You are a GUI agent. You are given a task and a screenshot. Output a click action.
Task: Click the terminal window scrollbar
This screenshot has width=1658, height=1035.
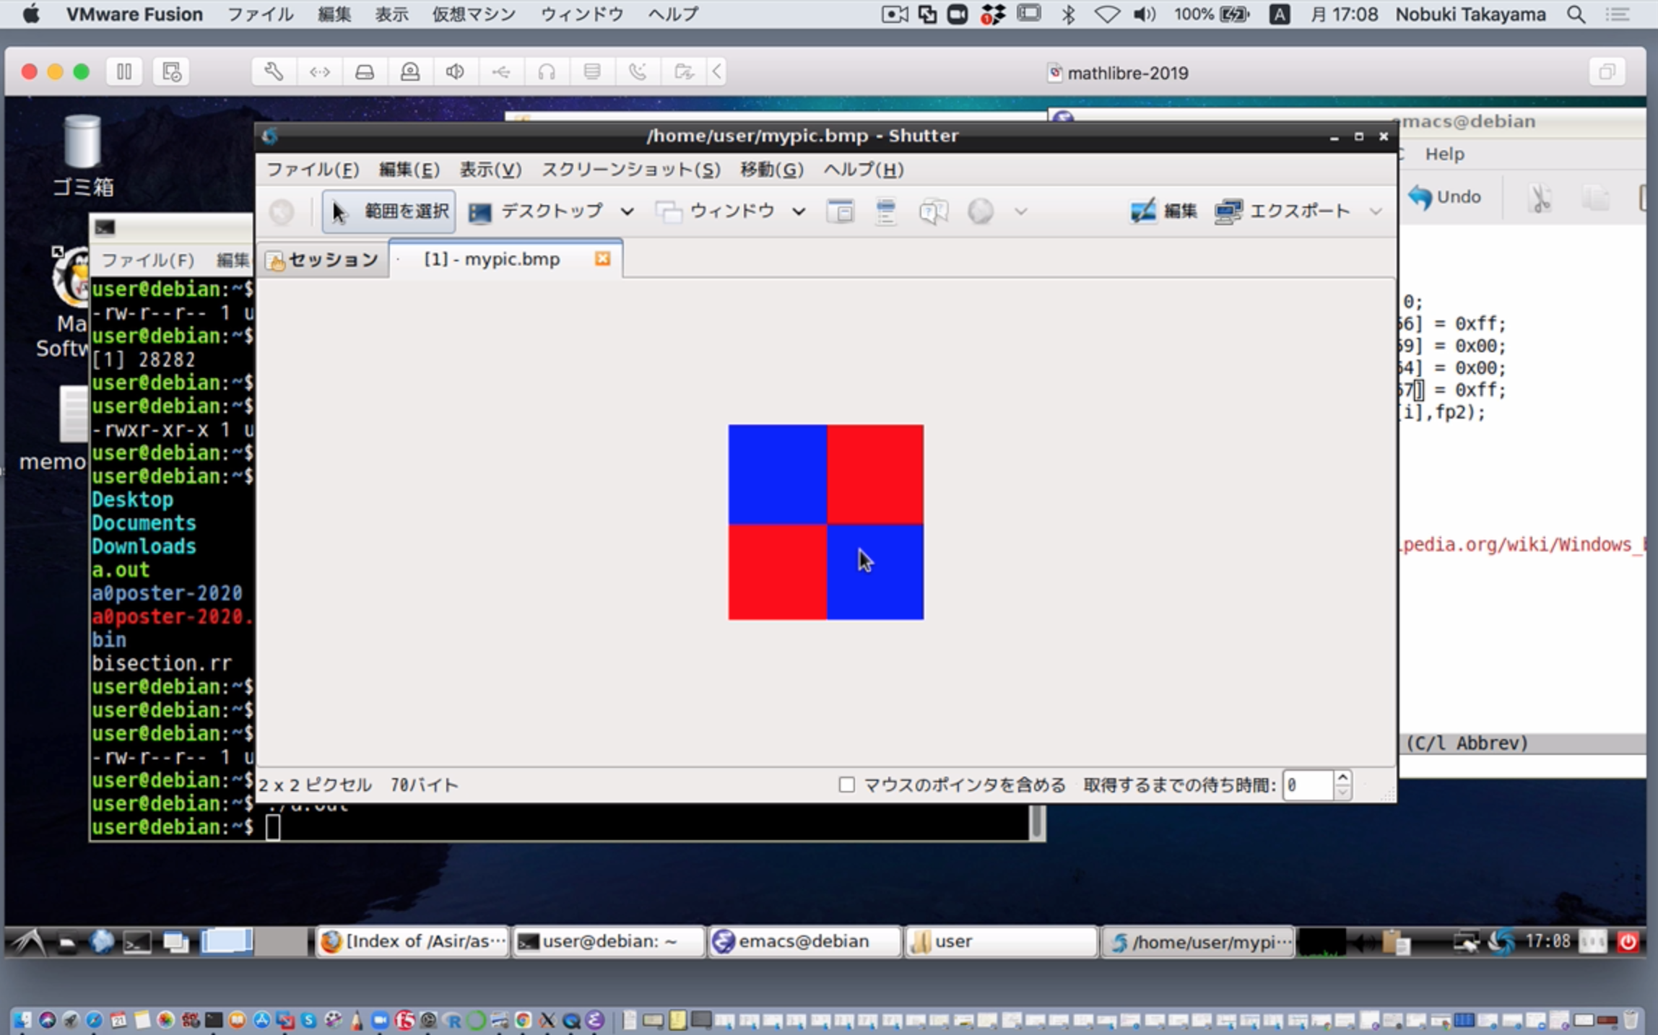tap(1036, 822)
